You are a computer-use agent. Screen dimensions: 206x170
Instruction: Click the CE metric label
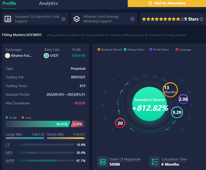click(8, 145)
